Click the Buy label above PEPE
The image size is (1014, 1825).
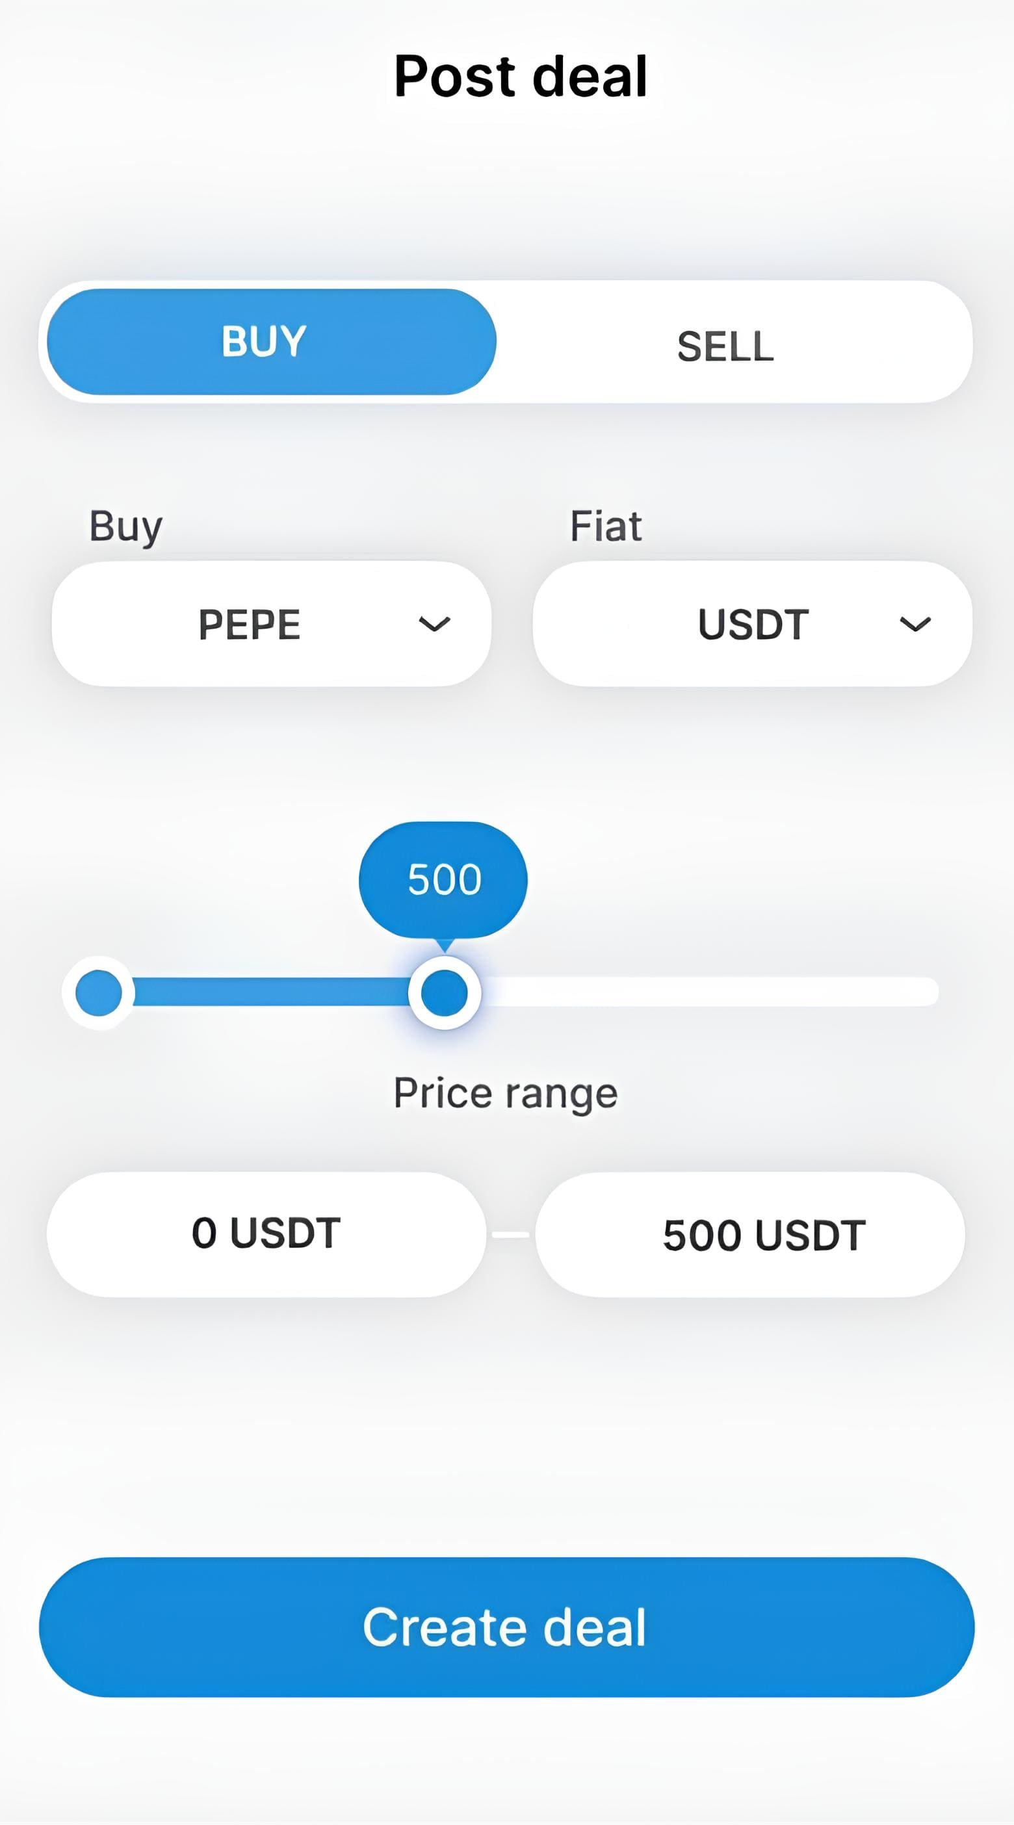click(x=126, y=526)
